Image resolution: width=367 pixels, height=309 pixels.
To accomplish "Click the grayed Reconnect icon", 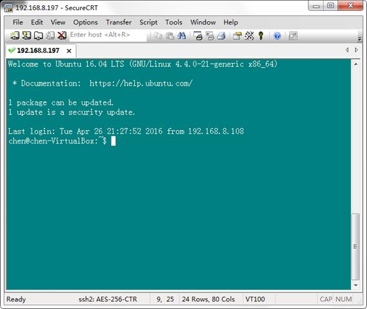I will [50, 35].
